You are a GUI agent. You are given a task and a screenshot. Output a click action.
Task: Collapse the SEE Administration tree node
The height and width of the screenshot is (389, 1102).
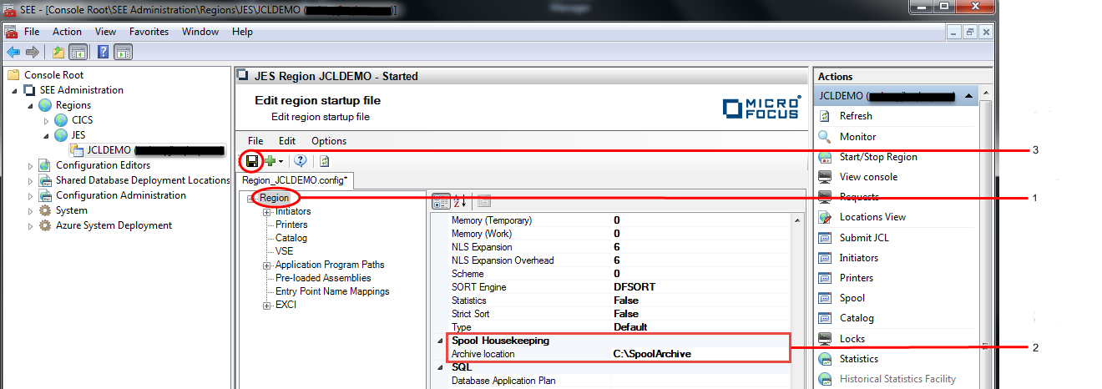pyautogui.click(x=17, y=90)
